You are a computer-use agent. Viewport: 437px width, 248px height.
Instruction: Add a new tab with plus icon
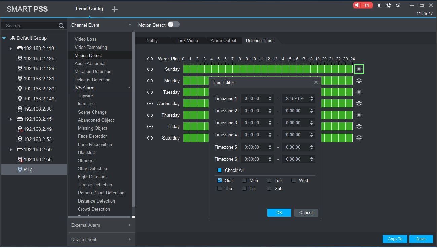[x=115, y=9]
